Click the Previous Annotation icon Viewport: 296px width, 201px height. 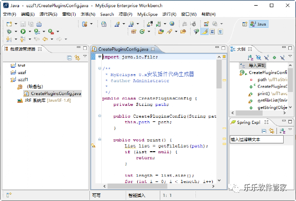[23, 39]
